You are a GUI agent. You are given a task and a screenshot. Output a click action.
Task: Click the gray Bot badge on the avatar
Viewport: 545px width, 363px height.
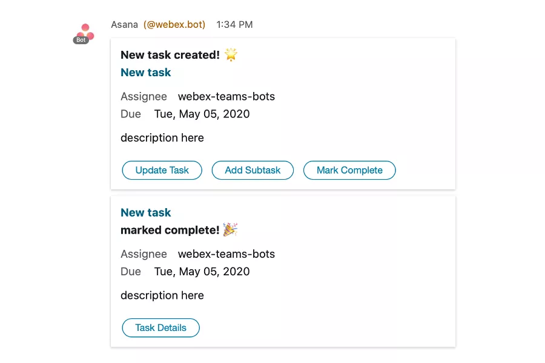(81, 41)
